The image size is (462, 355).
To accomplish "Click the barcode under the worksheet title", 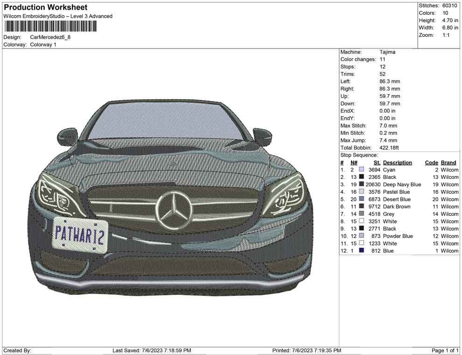I will coord(50,27).
